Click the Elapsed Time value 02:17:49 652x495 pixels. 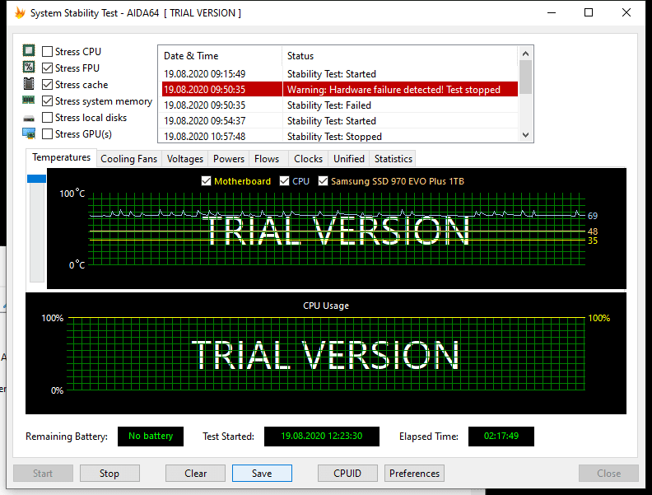pyautogui.click(x=501, y=436)
